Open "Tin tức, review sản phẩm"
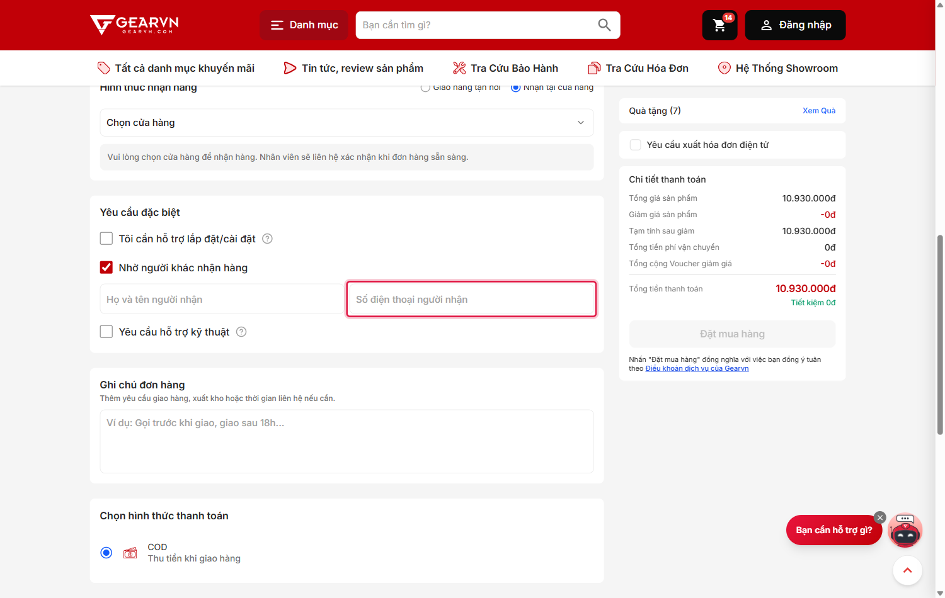 click(x=353, y=68)
